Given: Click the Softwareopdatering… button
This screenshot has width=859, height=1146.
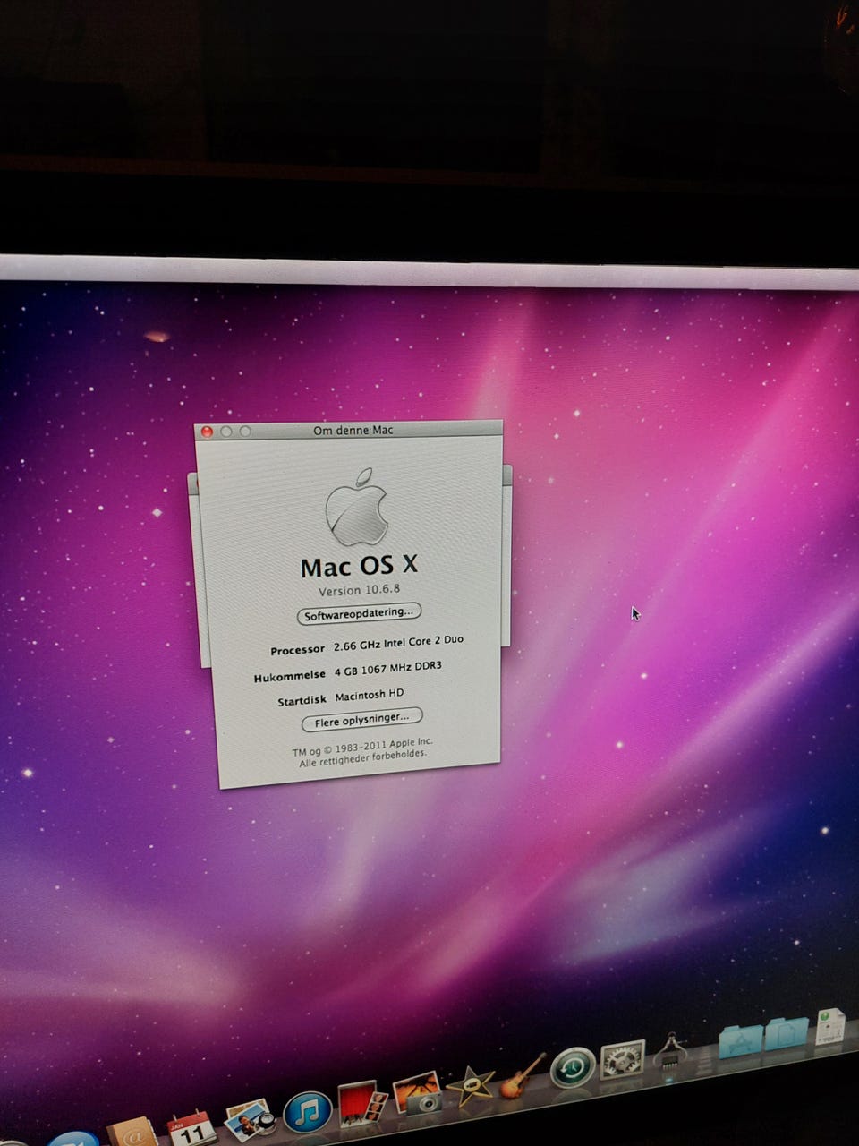Looking at the screenshot, I should [x=359, y=614].
